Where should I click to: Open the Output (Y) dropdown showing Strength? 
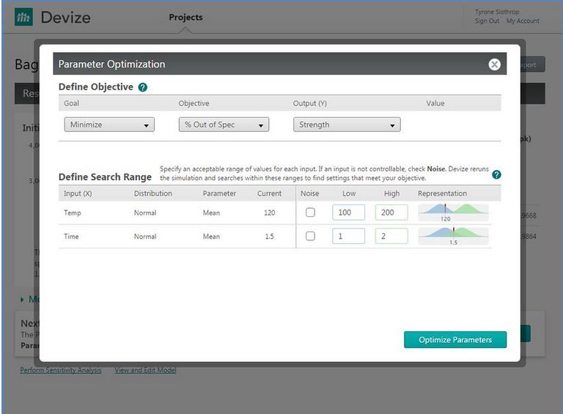tap(346, 125)
